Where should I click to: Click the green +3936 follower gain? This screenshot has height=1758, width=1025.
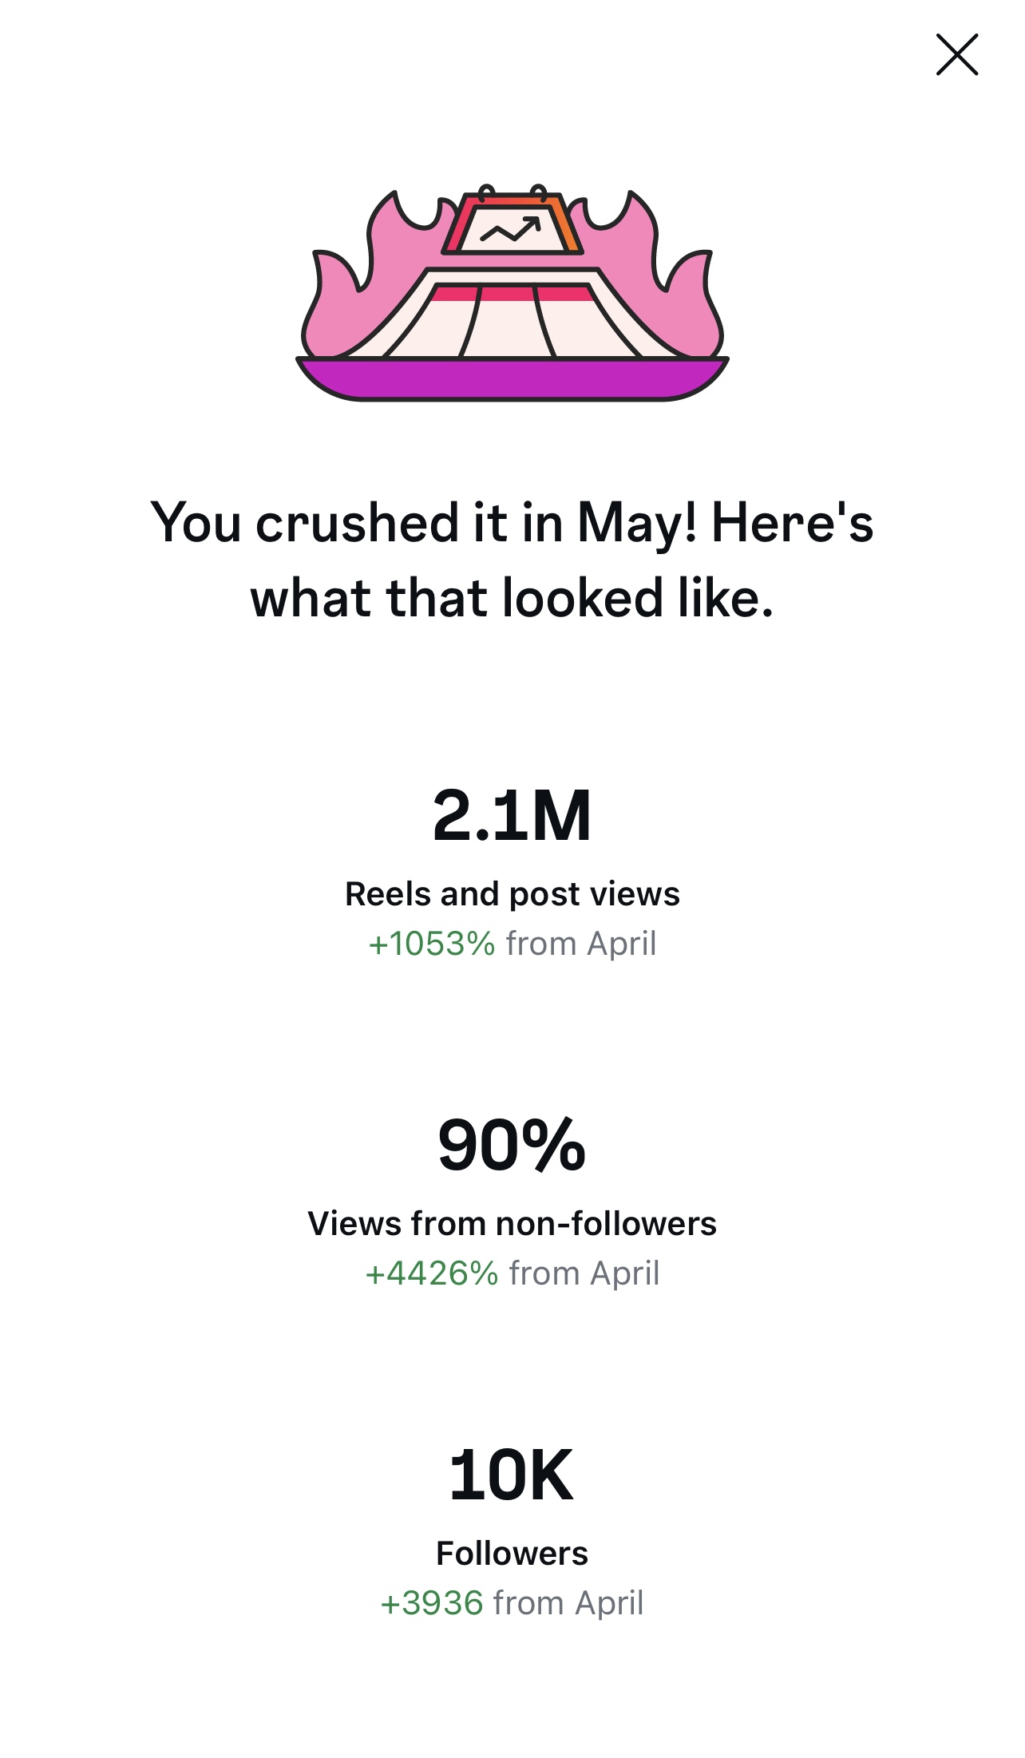click(x=432, y=1603)
